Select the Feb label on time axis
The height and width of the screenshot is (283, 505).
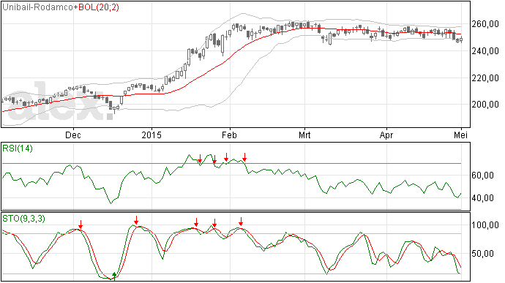tap(229, 135)
